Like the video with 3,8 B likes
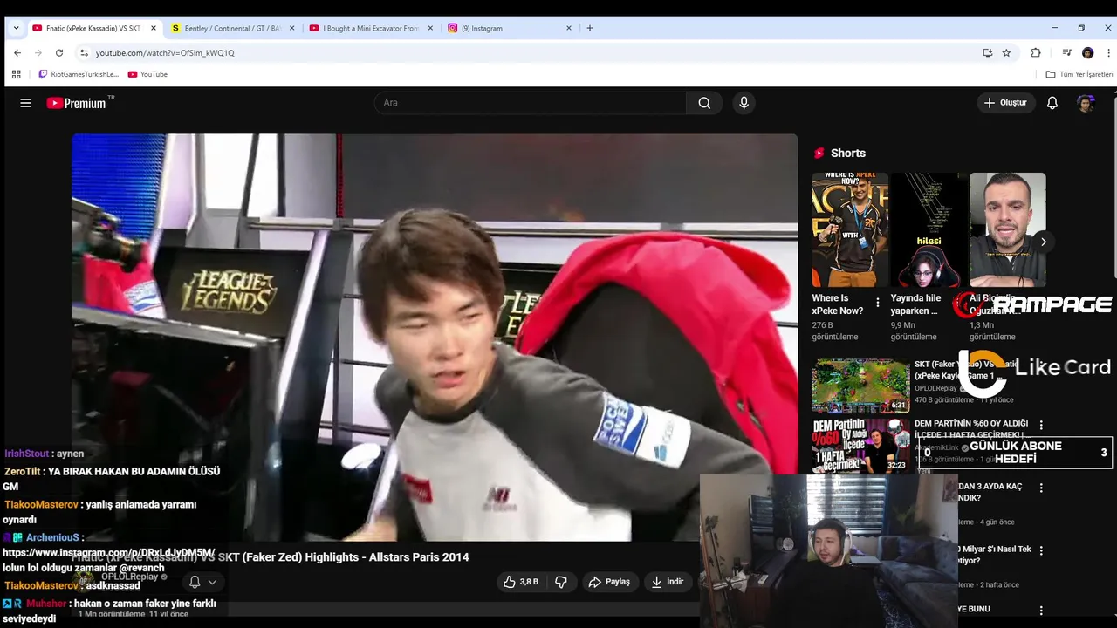The height and width of the screenshot is (628, 1117). (x=521, y=582)
